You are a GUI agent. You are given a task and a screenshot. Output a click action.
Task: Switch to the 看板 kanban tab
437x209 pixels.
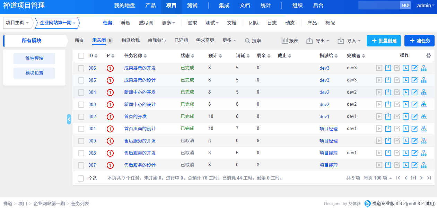126,23
